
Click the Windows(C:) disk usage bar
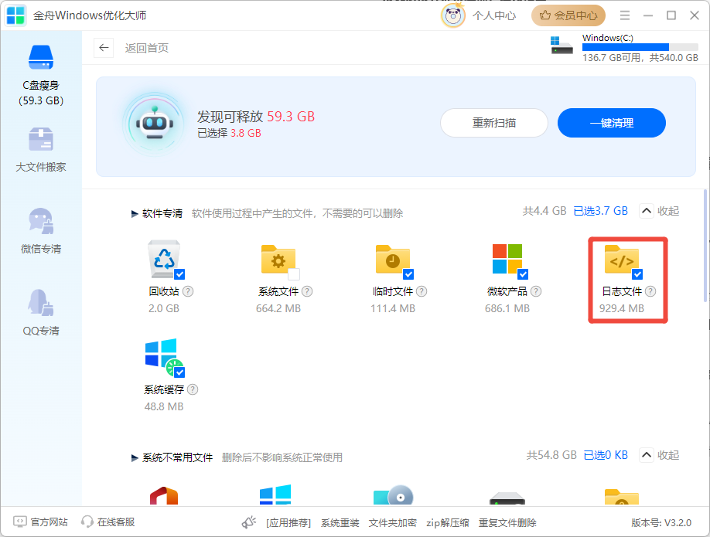click(640, 47)
